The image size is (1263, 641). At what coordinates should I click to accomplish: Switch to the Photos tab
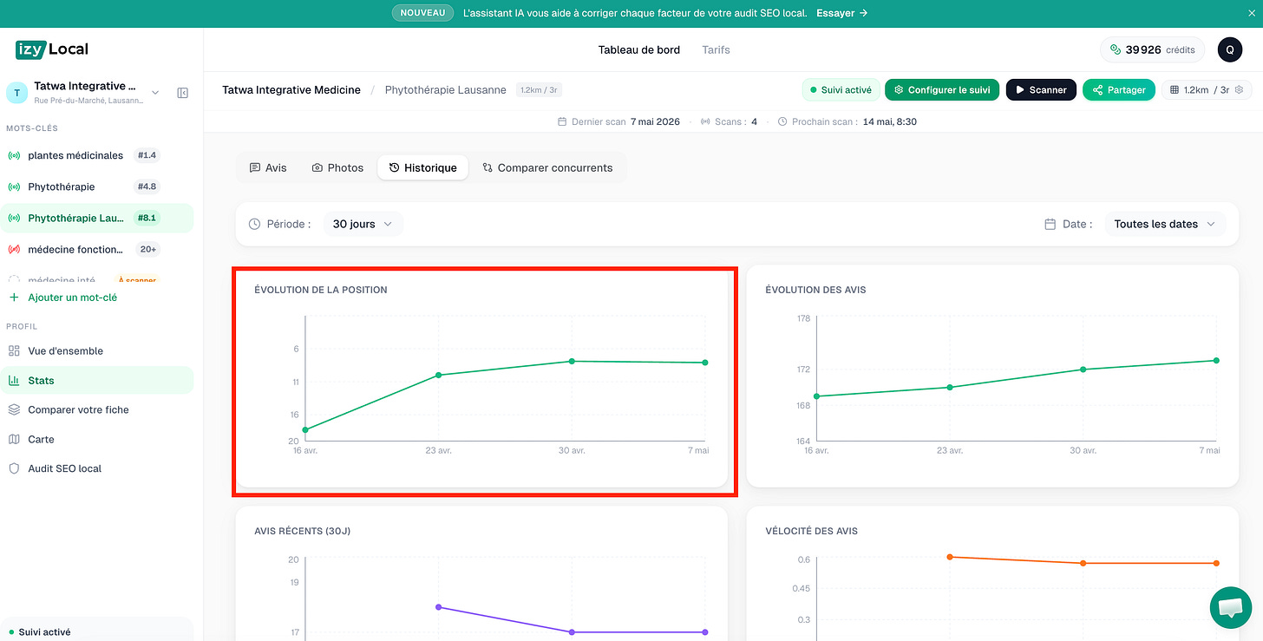[x=337, y=167]
